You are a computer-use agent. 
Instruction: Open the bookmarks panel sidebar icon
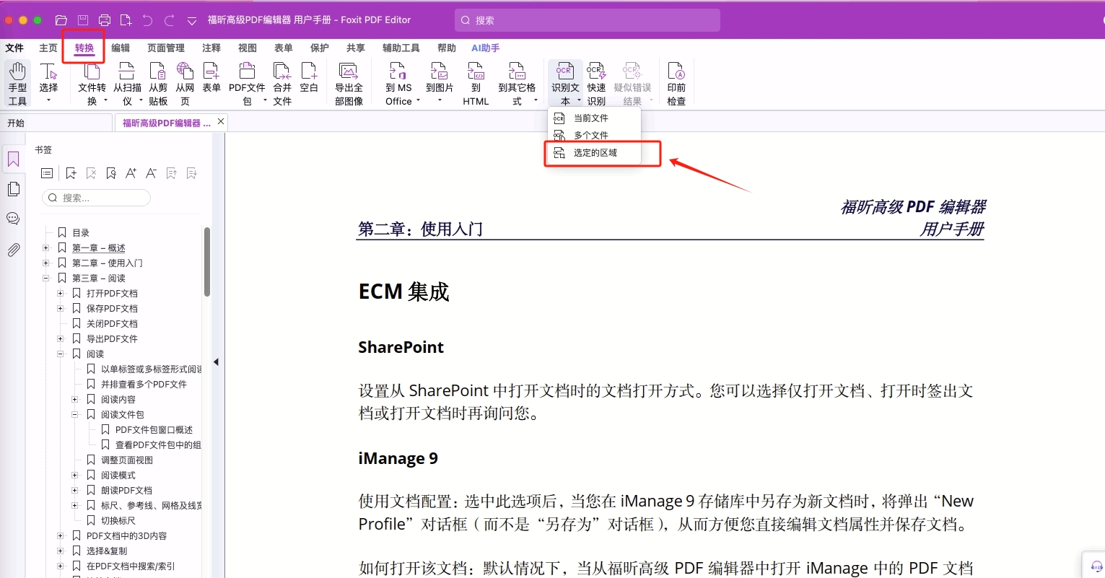[x=14, y=159]
